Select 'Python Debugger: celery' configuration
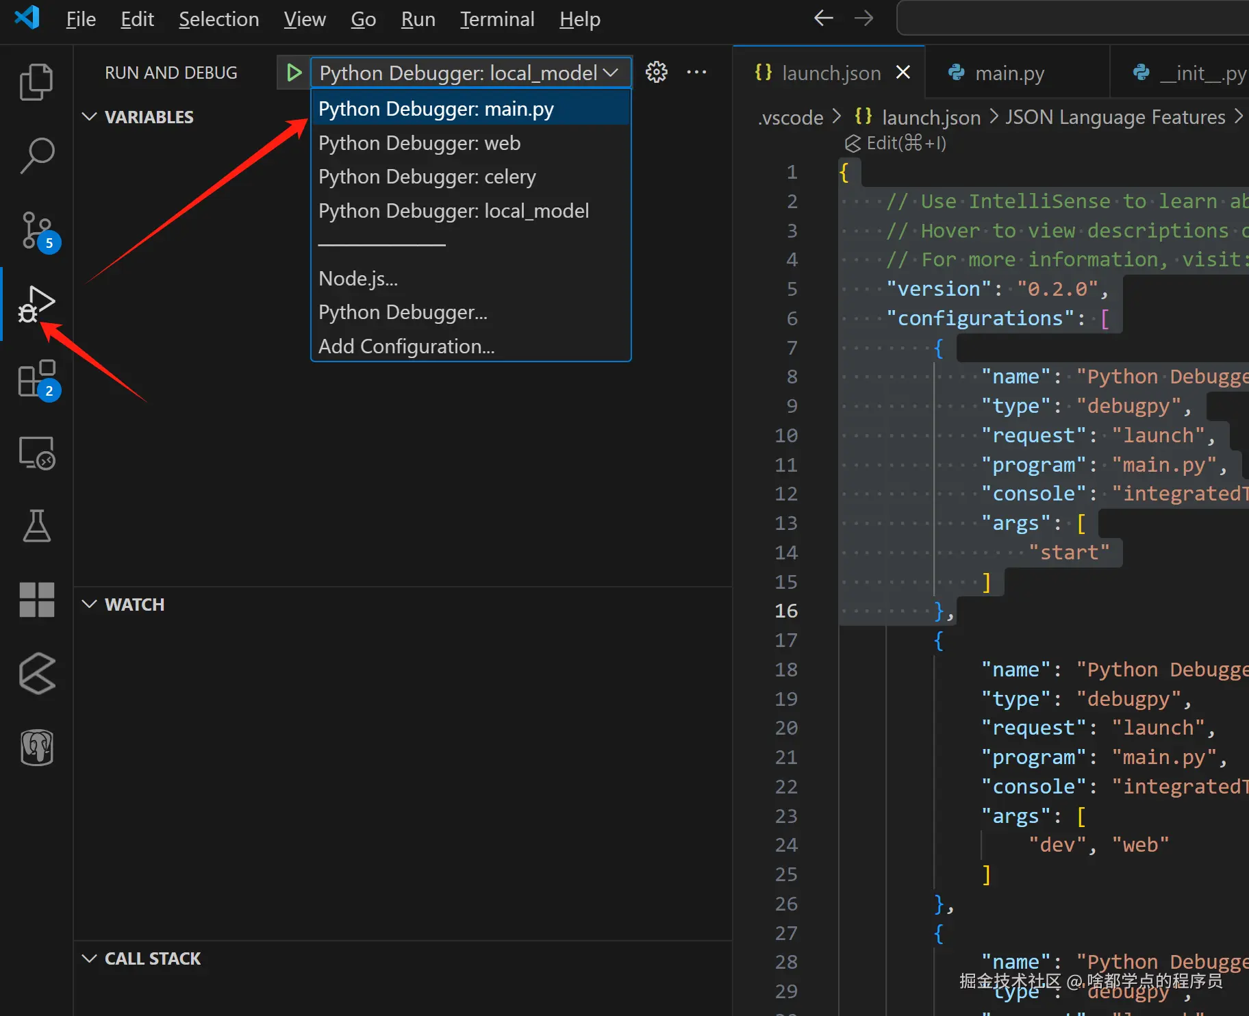Viewport: 1249px width, 1016px height. click(427, 177)
